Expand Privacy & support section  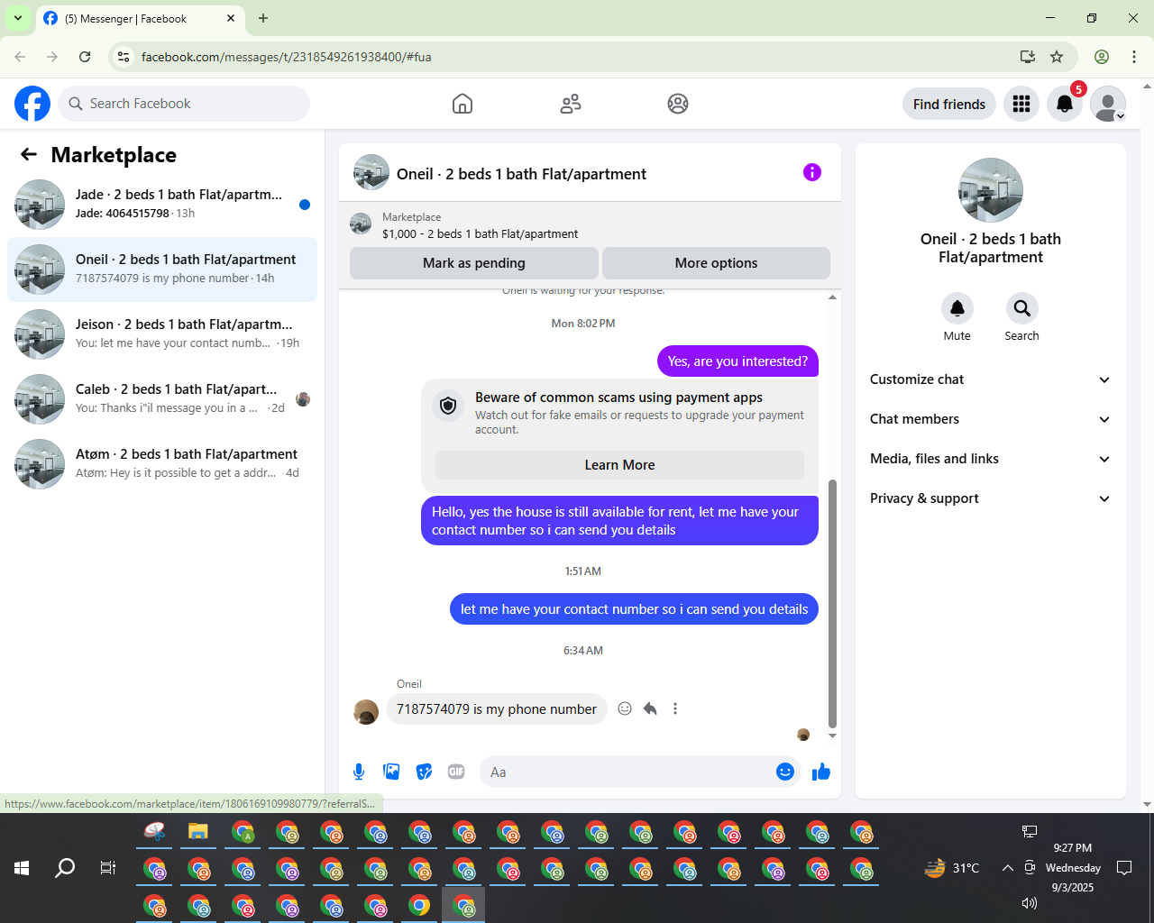click(990, 498)
